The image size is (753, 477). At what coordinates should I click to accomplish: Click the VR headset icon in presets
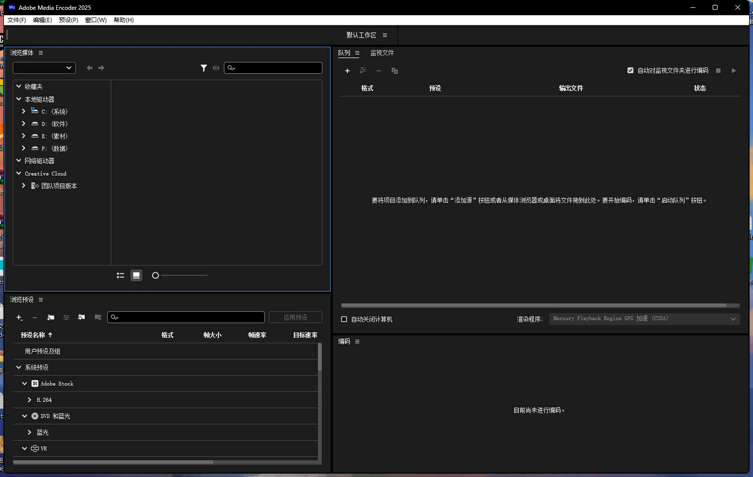[x=35, y=448]
